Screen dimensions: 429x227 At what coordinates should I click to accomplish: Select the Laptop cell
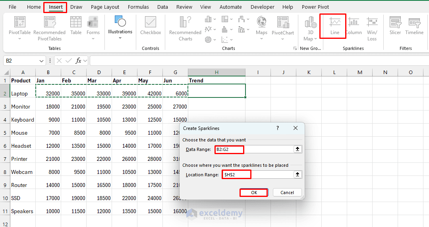pos(23,91)
